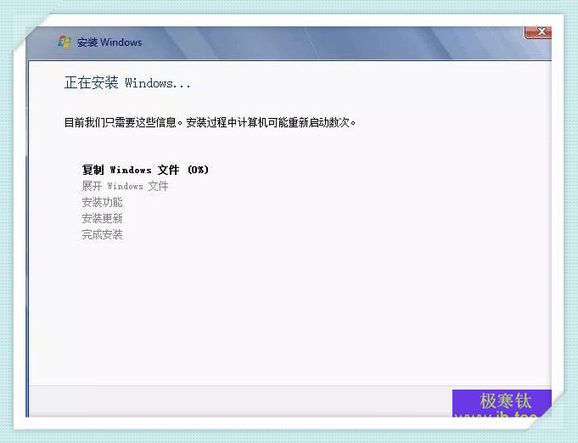
Task: Select the step 展开 Windows 文件
Action: [x=125, y=186]
